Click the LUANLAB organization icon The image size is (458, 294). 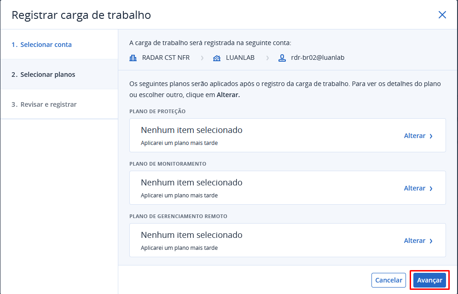[217, 58]
